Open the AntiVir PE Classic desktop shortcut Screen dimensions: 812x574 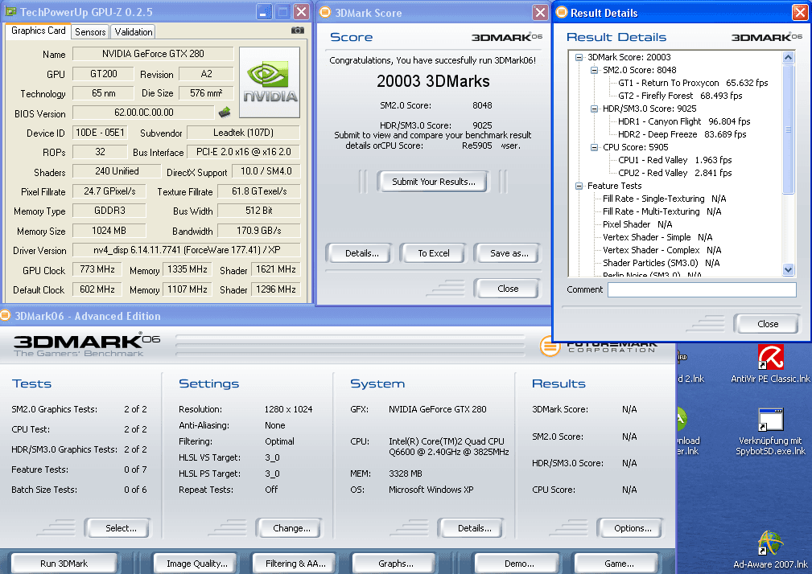tap(770, 364)
